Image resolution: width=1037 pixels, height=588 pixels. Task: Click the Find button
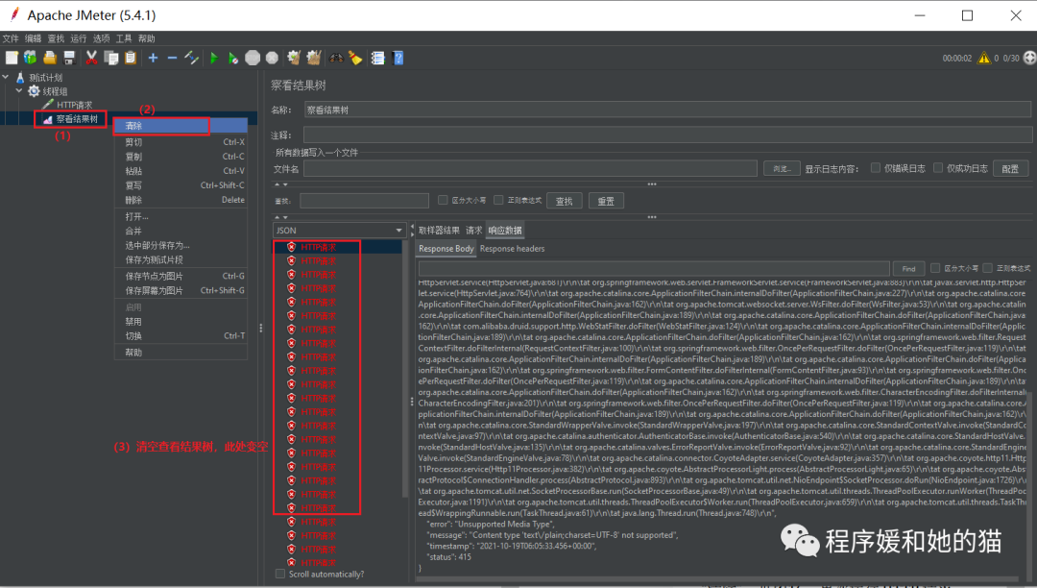click(x=908, y=268)
